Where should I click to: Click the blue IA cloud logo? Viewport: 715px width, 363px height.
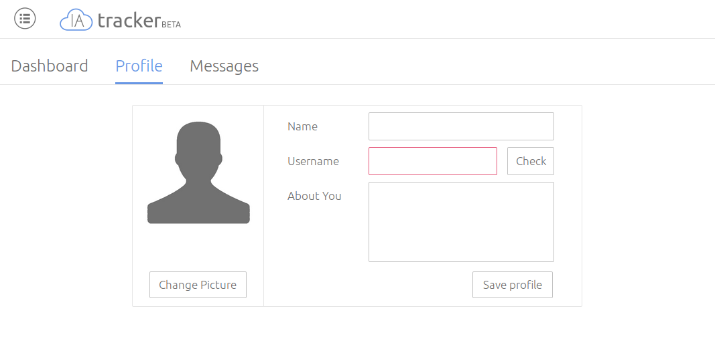click(x=76, y=20)
